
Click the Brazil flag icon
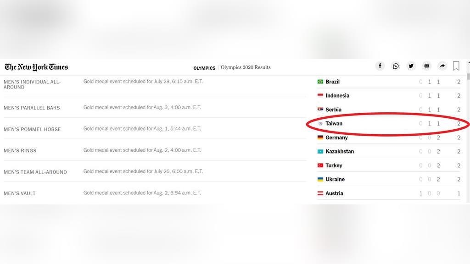point(320,82)
